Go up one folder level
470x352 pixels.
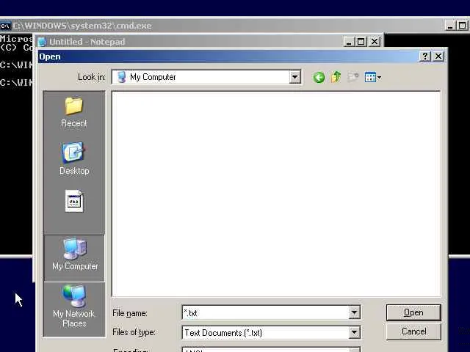point(336,77)
